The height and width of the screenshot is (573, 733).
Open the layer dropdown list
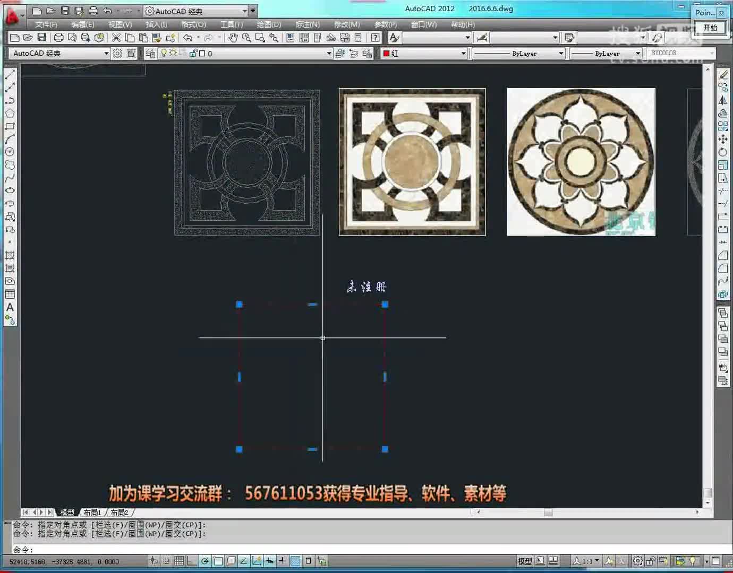point(329,54)
